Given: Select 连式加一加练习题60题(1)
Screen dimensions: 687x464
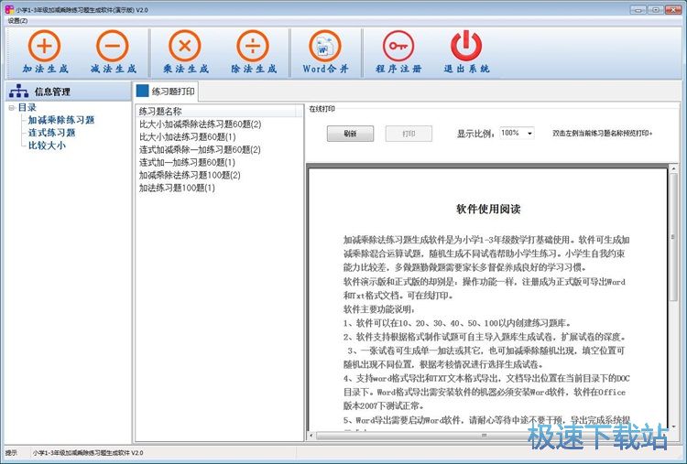Looking at the screenshot, I should (187, 162).
